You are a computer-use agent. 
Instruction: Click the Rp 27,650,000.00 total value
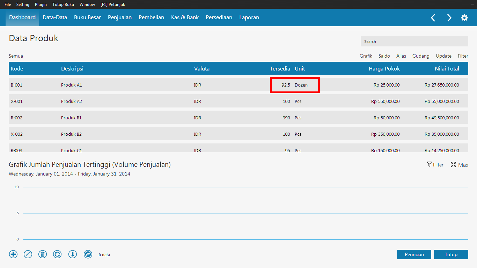coord(442,85)
